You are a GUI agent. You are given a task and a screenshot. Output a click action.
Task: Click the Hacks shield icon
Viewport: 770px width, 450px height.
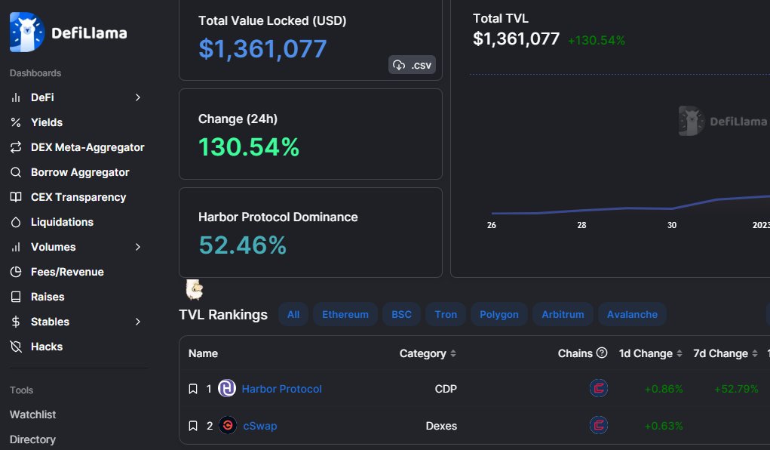pos(16,347)
